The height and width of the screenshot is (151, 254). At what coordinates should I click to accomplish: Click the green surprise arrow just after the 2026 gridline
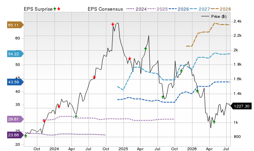coord(197,91)
